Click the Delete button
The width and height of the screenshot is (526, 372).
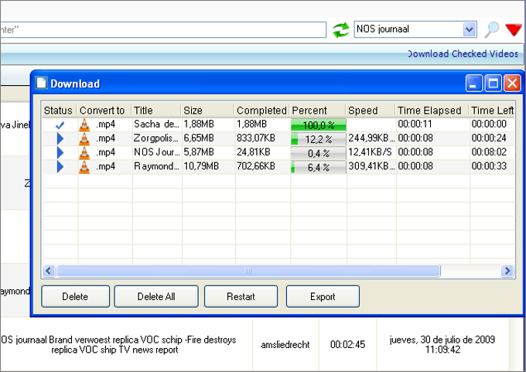tap(76, 296)
